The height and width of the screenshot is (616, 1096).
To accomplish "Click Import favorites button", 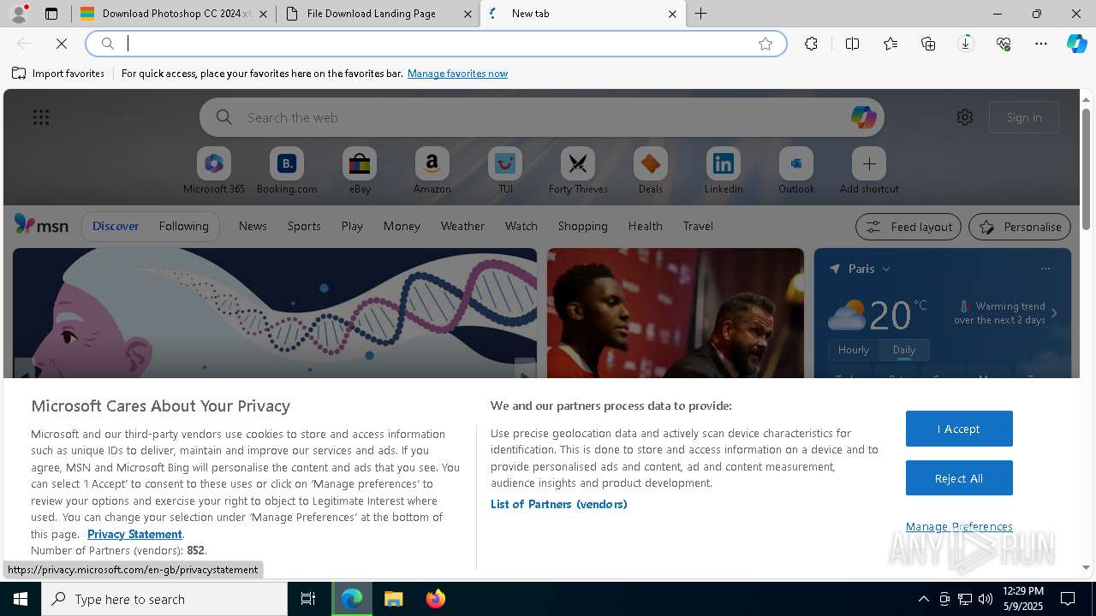I will [58, 74].
